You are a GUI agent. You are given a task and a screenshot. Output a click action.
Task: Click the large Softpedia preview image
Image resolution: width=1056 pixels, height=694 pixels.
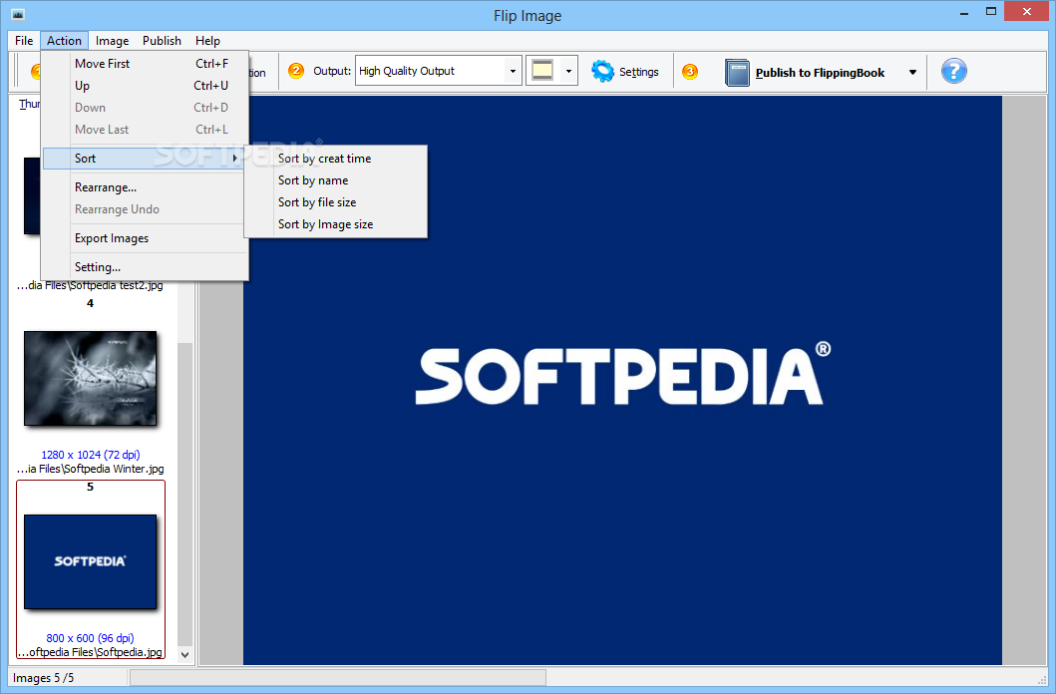[622, 380]
